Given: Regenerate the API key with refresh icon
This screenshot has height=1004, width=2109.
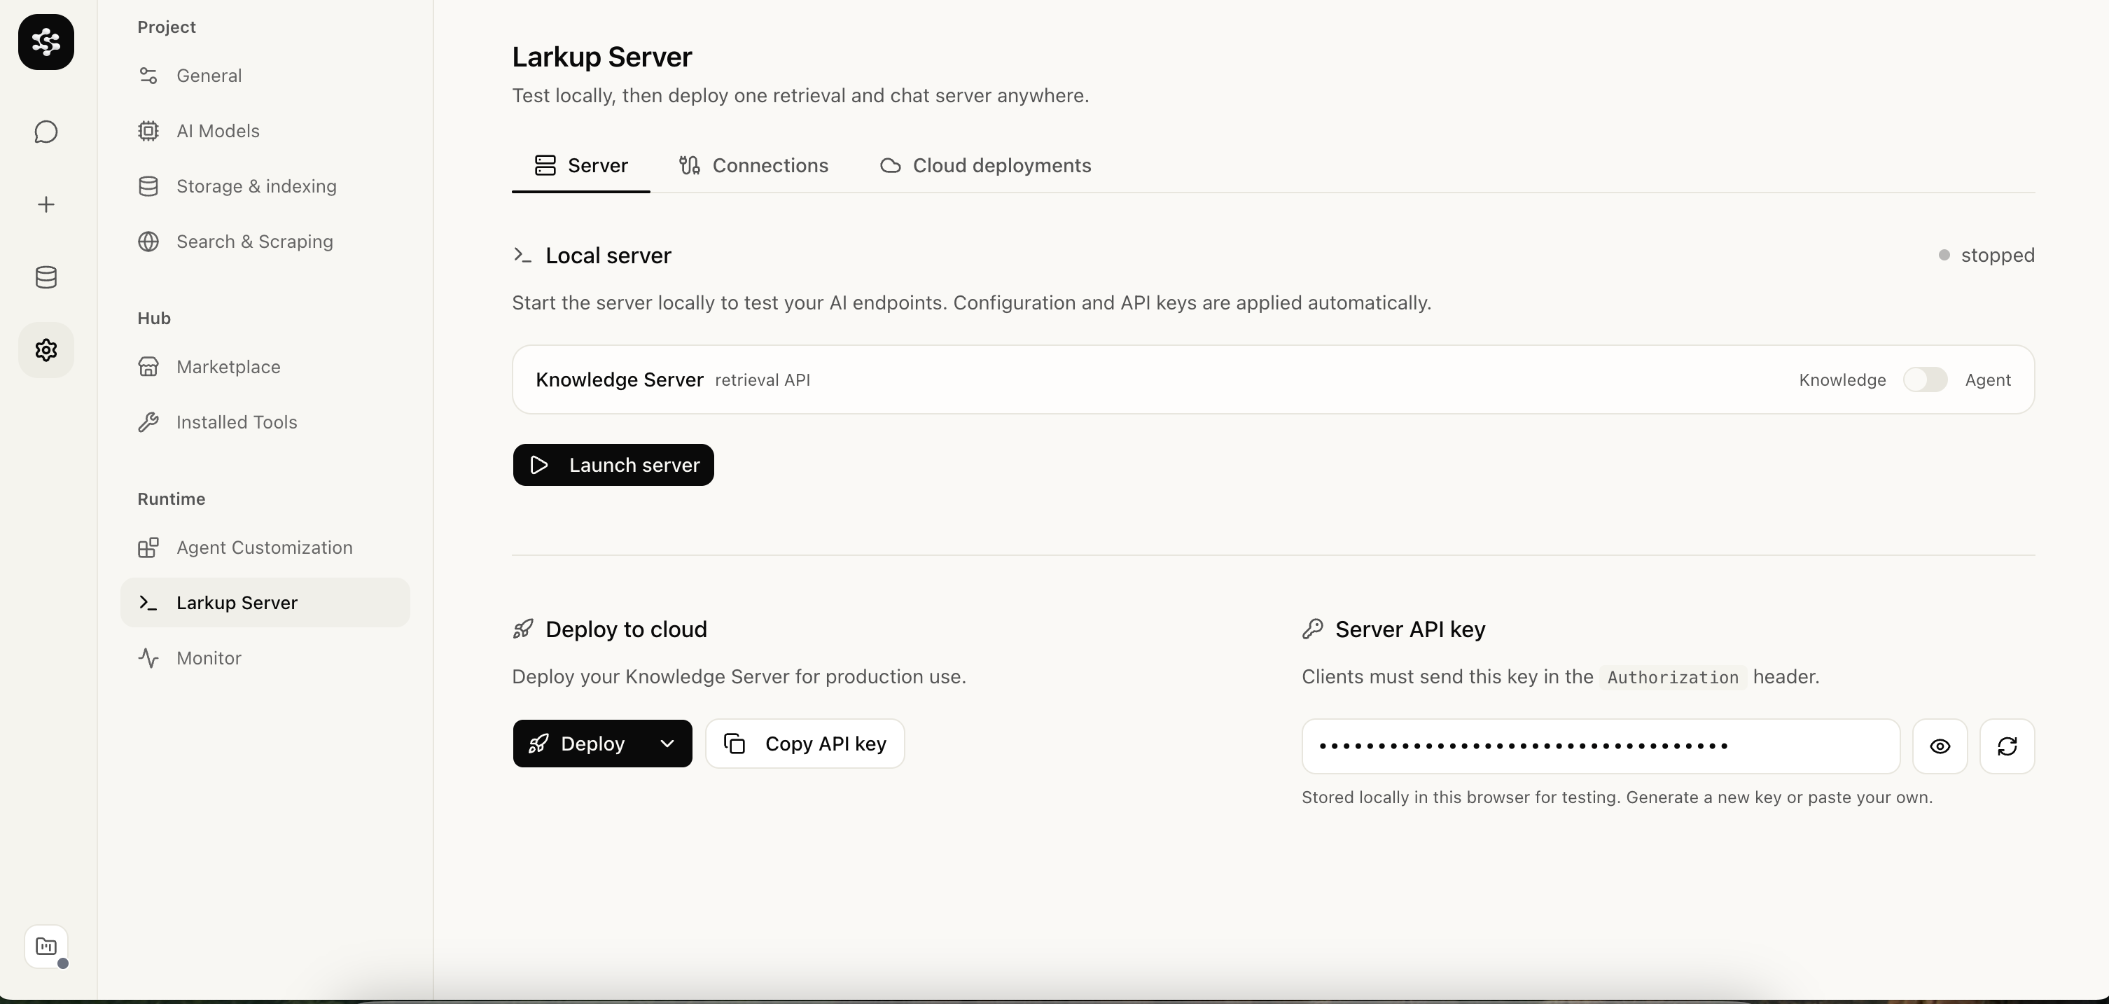Looking at the screenshot, I should pyautogui.click(x=2007, y=746).
